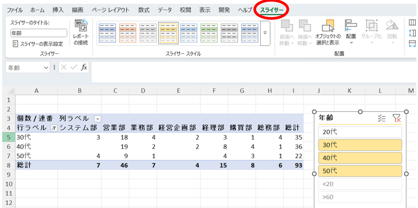Apply the green slicer style thumbnail
The width and height of the screenshot is (418, 208).
[209, 33]
